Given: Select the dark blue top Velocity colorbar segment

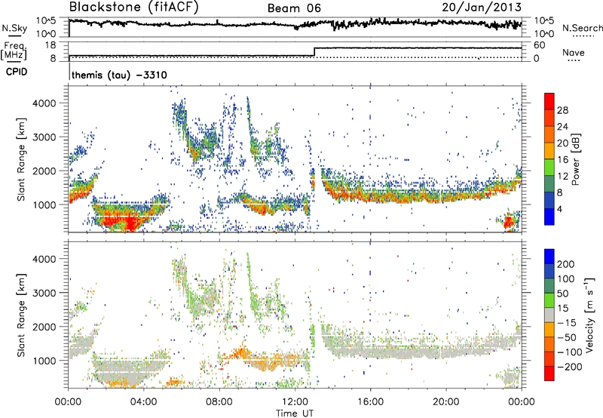Looking at the screenshot, I should coord(549,257).
